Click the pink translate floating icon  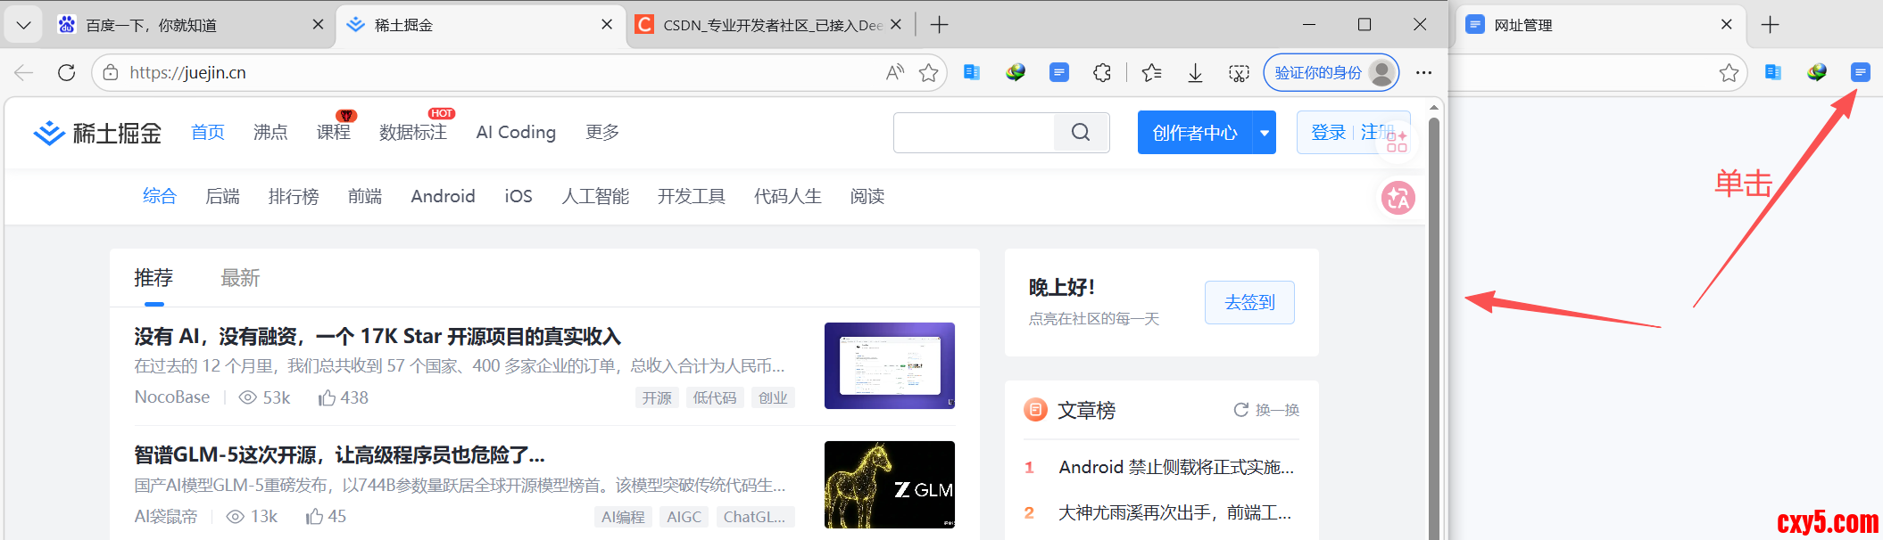(1398, 198)
